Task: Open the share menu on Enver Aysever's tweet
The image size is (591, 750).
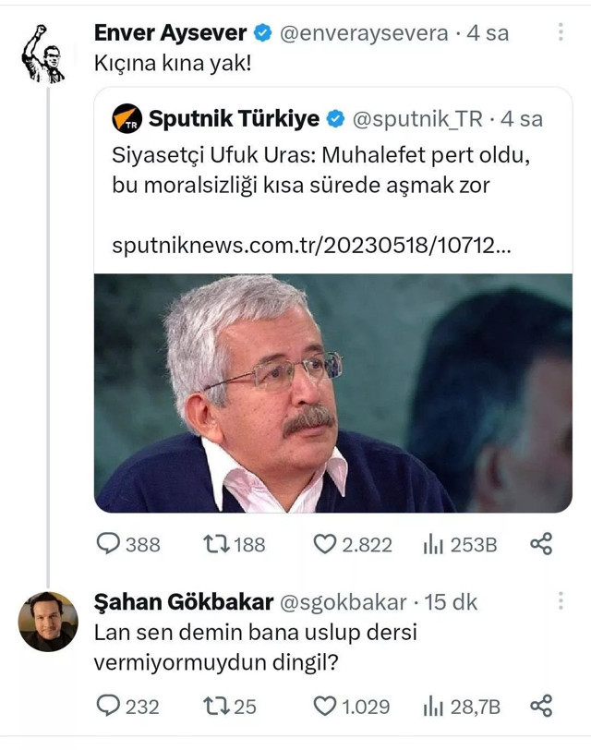Action: tap(542, 546)
